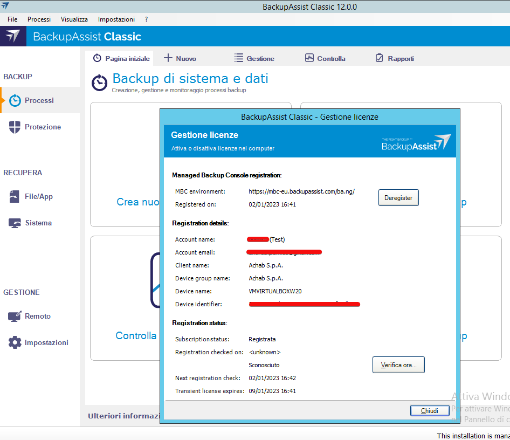Click the Remoto monitor icon

click(x=15, y=317)
